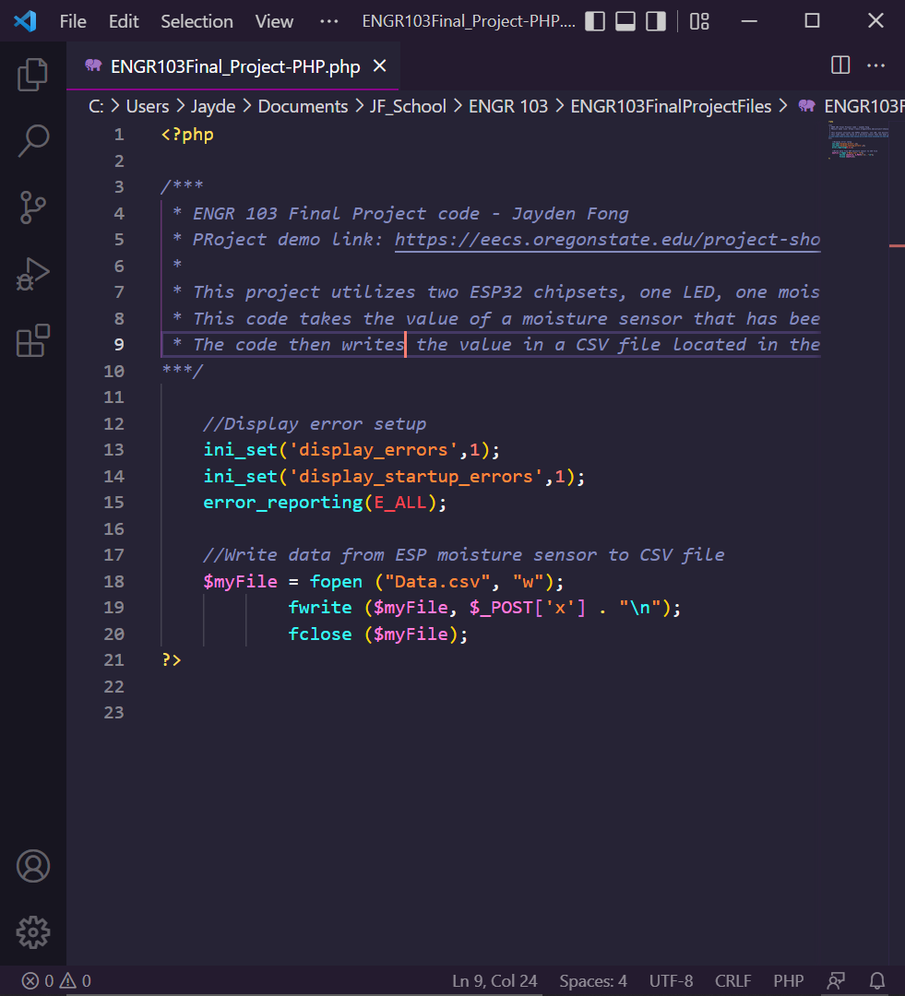This screenshot has width=905, height=996.
Task: Open the Accounts menu icon
Action: (x=33, y=866)
